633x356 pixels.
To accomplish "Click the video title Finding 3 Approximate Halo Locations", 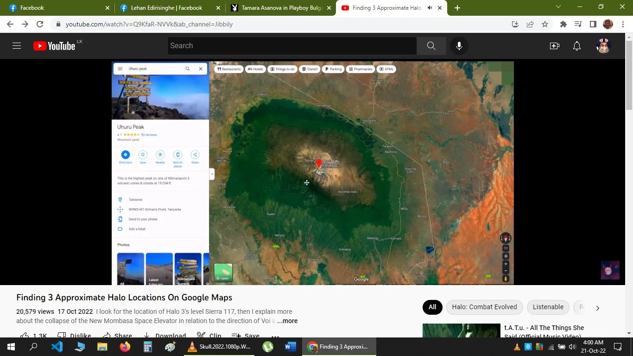I will pos(124,298).
